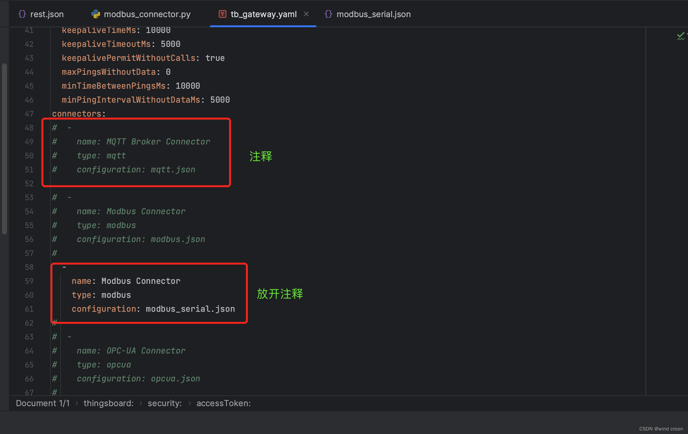Click 'Modbus Connector' value on line 59
This screenshot has height=434, width=688.
click(x=141, y=281)
